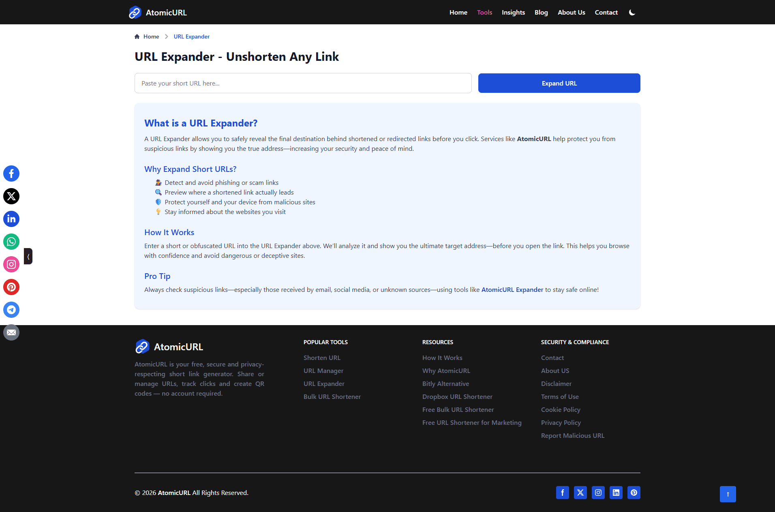Viewport: 775px width, 512px height.
Task: Open the Tools nav menu
Action: (484, 13)
